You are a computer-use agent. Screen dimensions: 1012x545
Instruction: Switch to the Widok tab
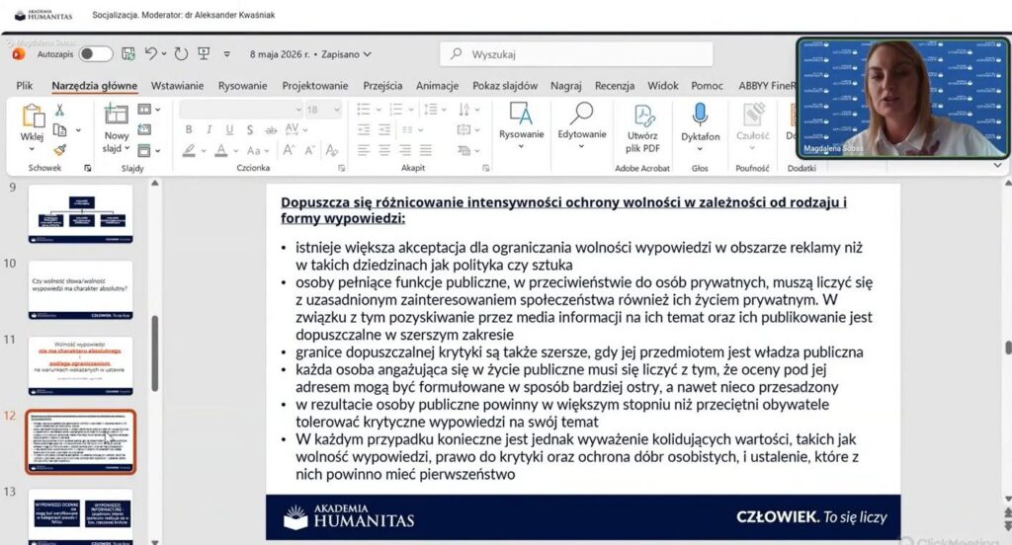663,86
